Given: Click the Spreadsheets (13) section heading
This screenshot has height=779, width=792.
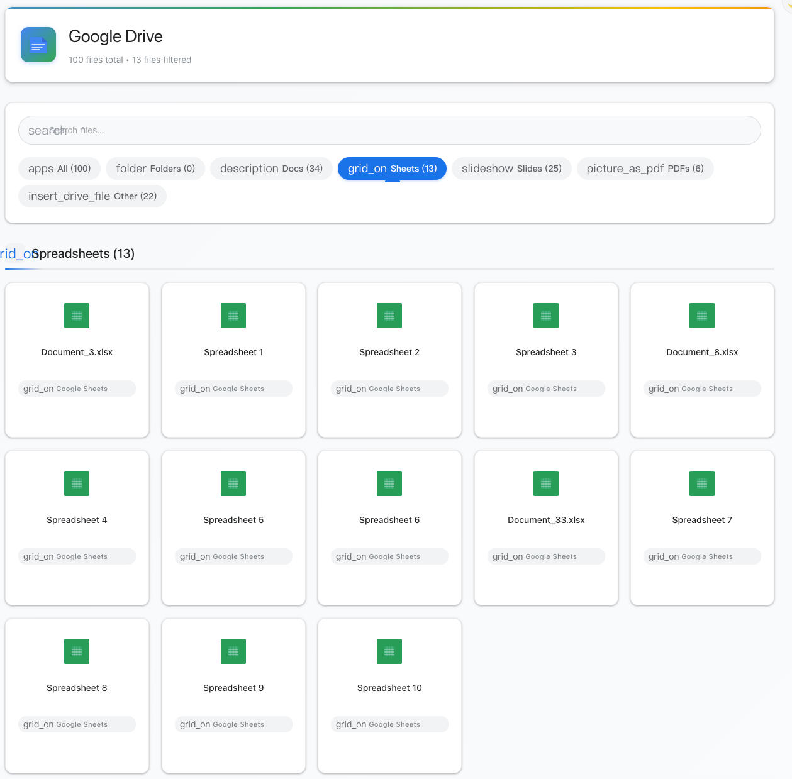Looking at the screenshot, I should 83,253.
